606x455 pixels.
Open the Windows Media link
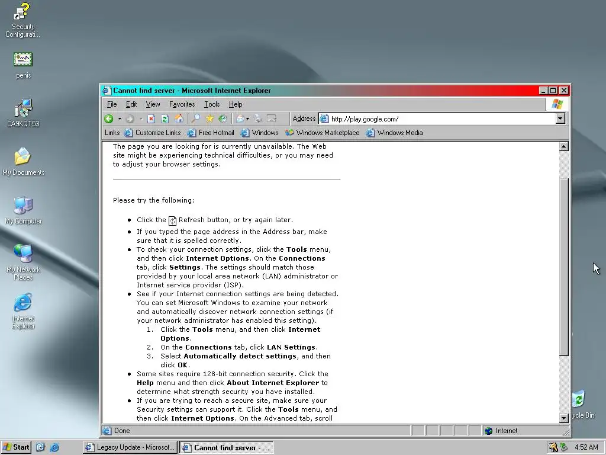coord(395,133)
